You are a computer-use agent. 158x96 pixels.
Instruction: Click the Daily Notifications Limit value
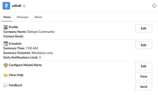(x=40, y=58)
